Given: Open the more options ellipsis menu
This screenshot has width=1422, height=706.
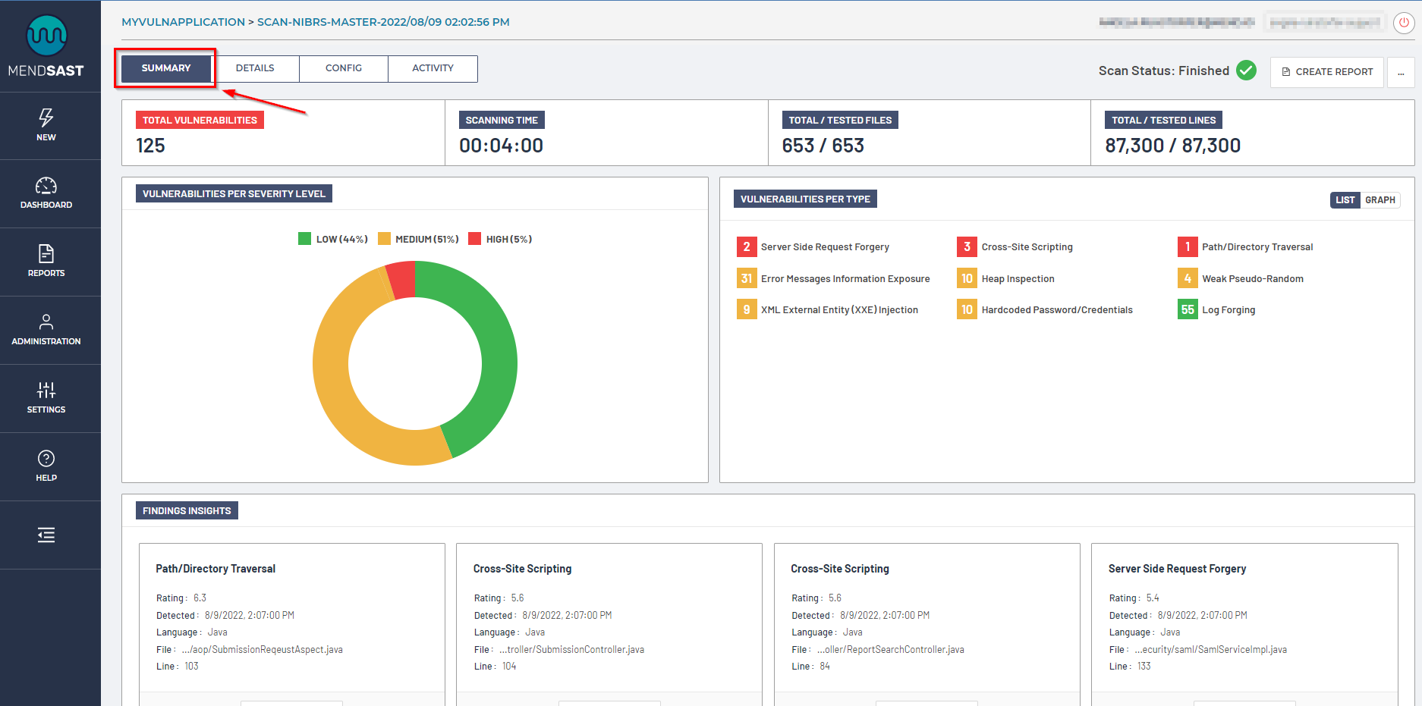Looking at the screenshot, I should (1401, 73).
